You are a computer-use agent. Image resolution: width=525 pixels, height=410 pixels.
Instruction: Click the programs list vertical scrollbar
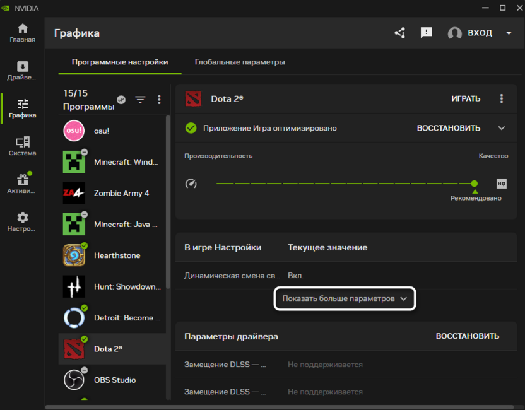[168, 202]
